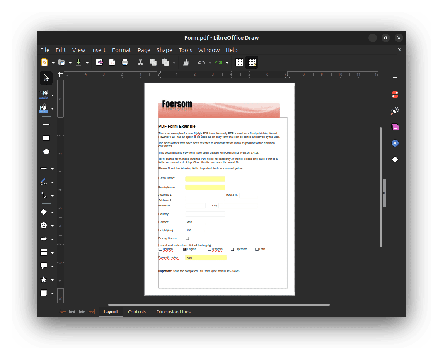This screenshot has width=443, height=360.
Task: Open sidebar settings hamburger menu
Action: pos(395,78)
